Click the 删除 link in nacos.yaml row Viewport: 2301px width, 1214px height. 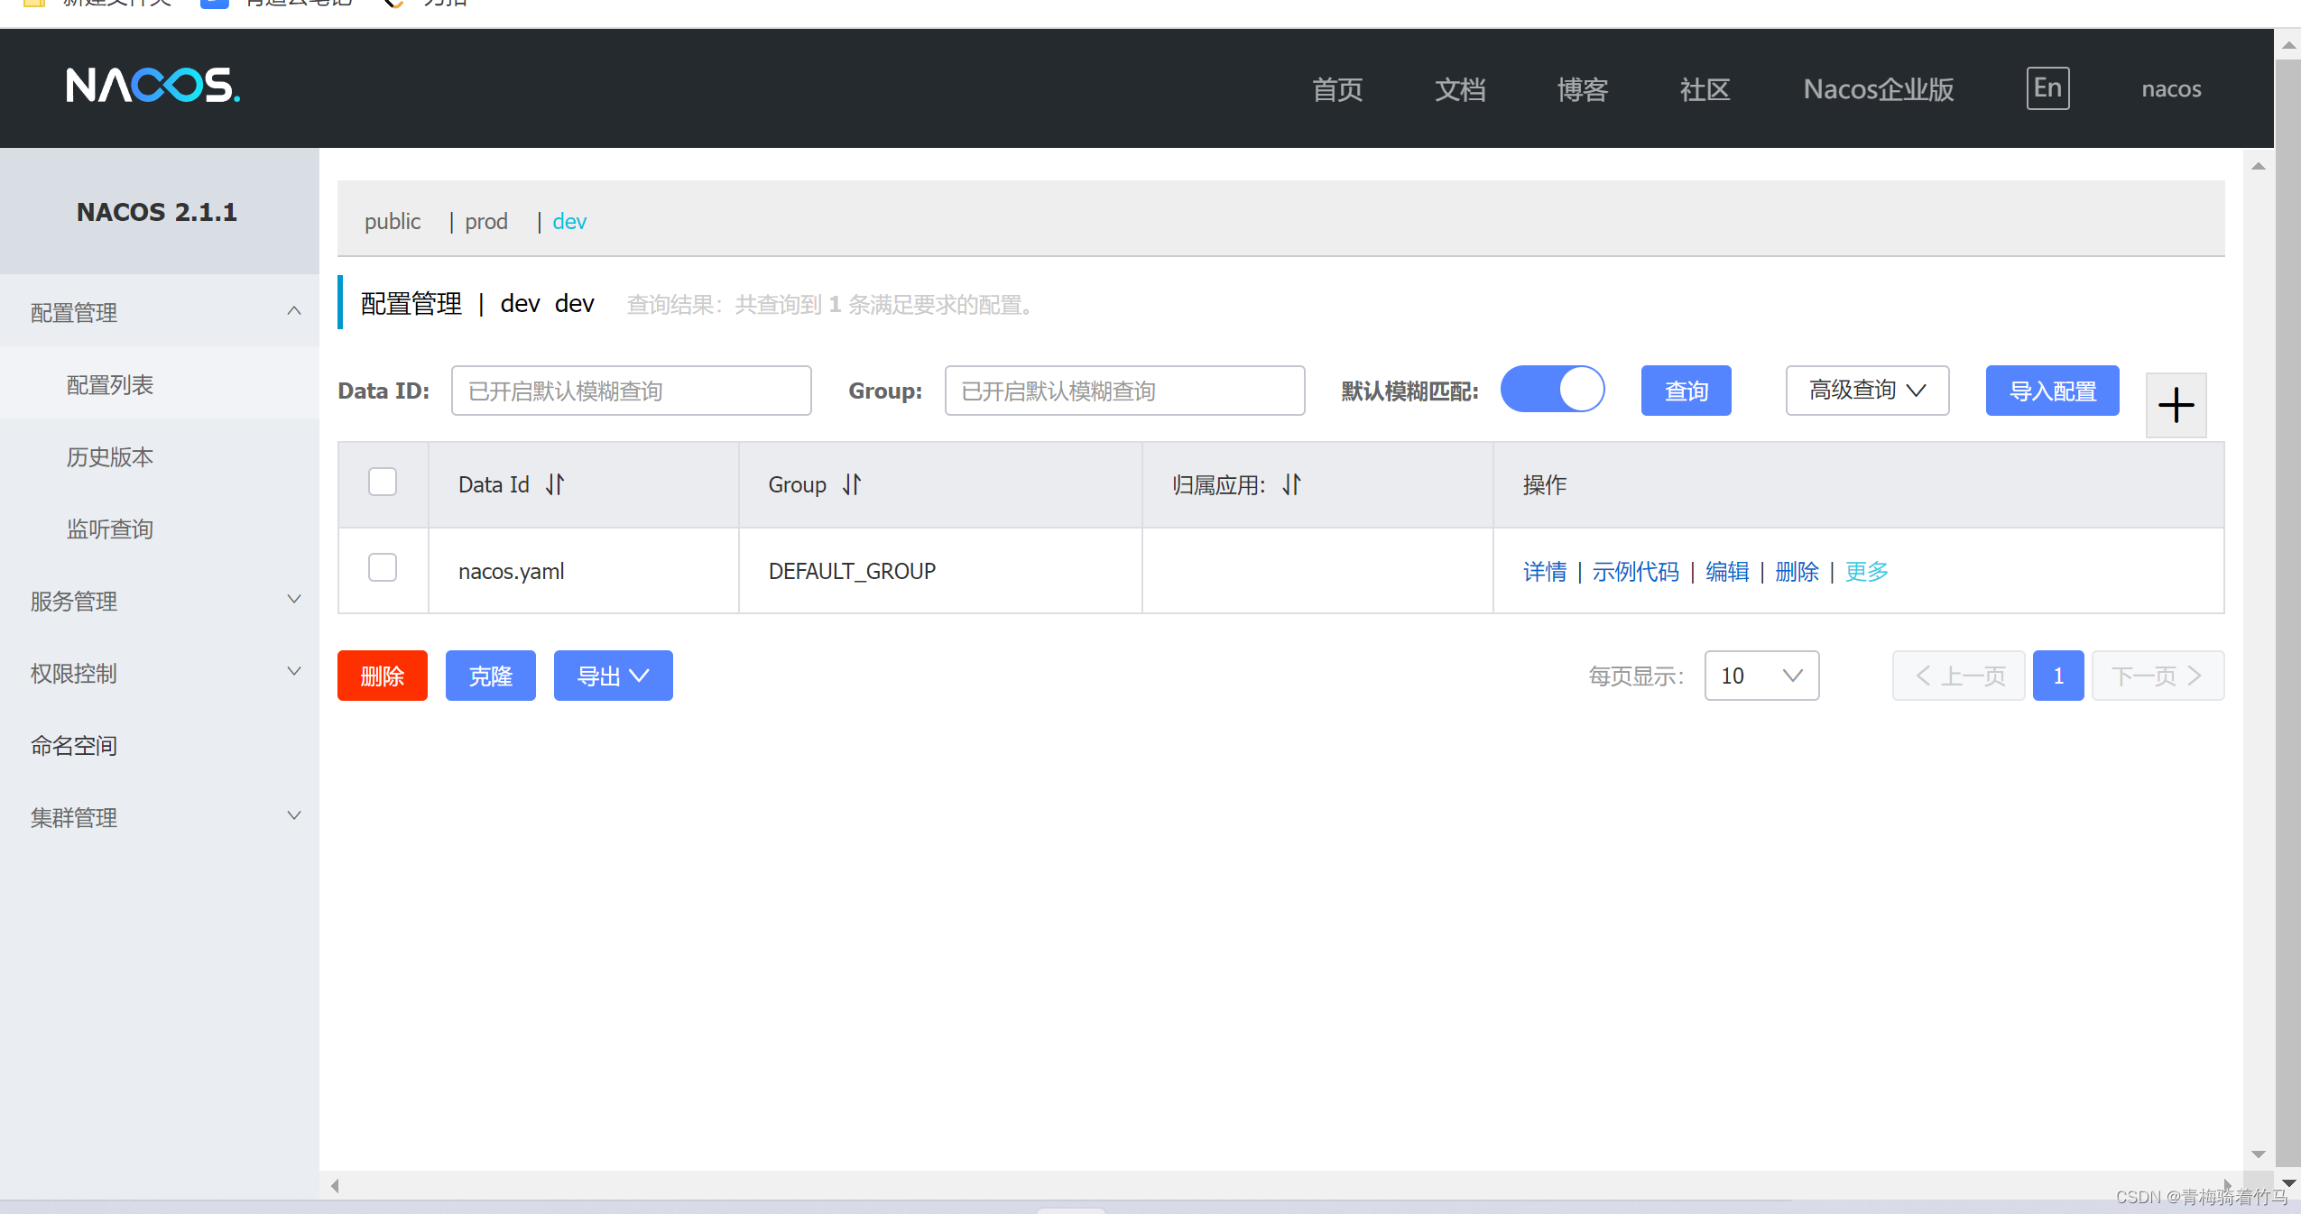click(x=1797, y=571)
